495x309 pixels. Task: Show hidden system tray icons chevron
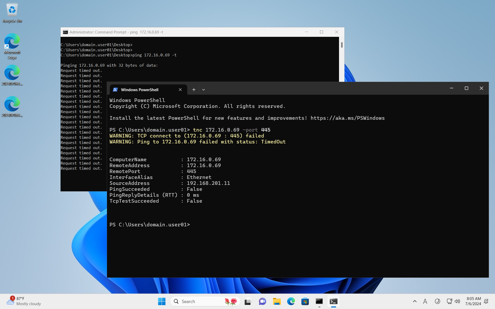[415, 301]
